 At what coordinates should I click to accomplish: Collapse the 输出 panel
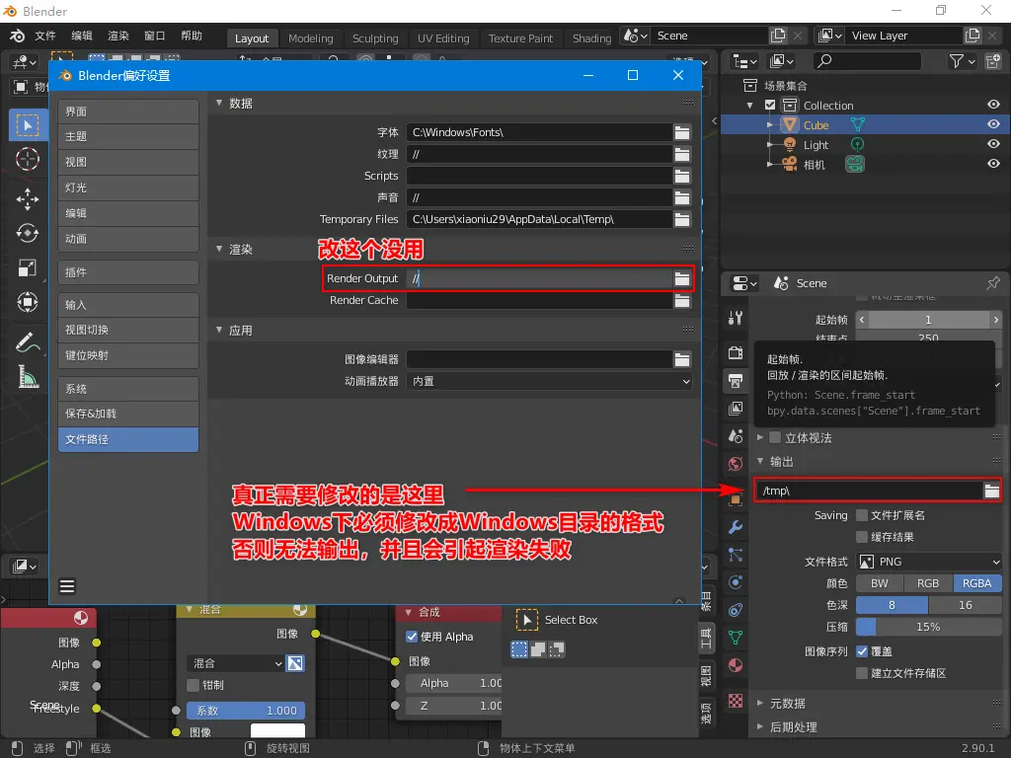tap(760, 462)
